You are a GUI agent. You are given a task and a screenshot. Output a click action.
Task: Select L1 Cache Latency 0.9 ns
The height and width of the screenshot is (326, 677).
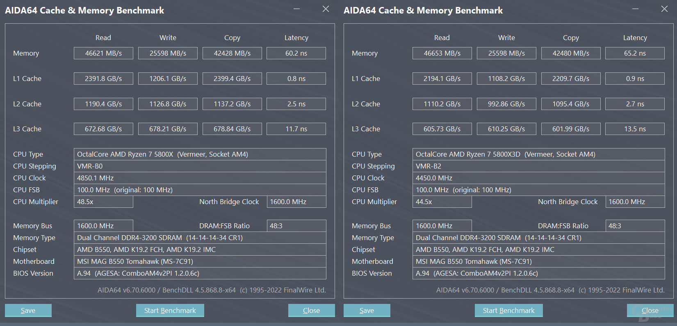[635, 79]
